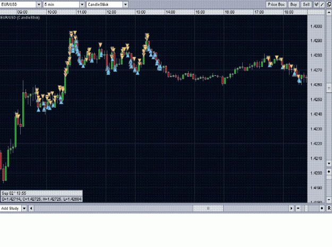The image size is (332, 247).
Task: Click the 15.00 time axis label
Action: pos(200,12)
